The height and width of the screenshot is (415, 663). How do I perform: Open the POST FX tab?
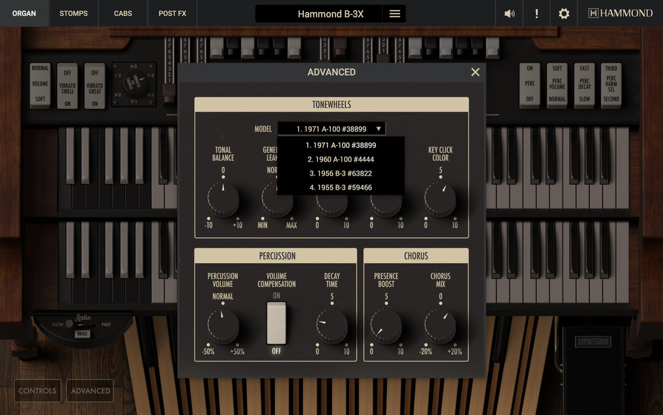172,13
